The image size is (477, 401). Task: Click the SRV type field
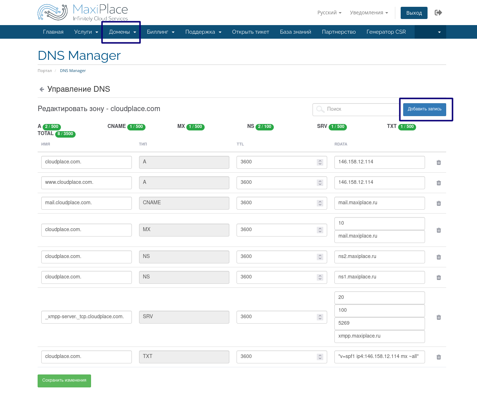[184, 317]
